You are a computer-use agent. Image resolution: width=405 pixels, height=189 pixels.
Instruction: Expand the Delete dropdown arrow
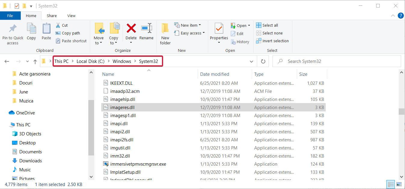pos(131,43)
